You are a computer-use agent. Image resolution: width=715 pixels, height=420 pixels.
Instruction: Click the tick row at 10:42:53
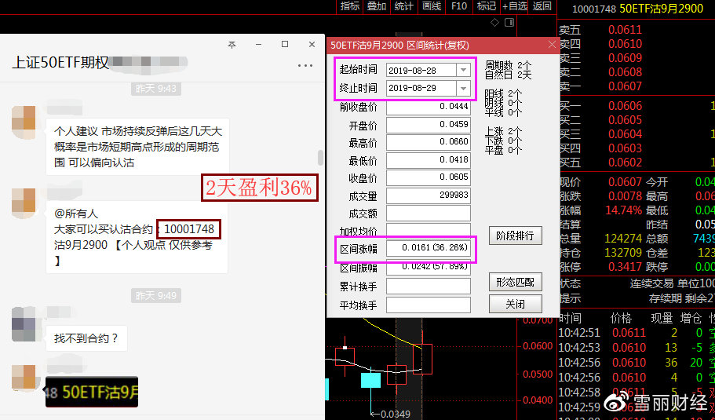[x=637, y=348]
